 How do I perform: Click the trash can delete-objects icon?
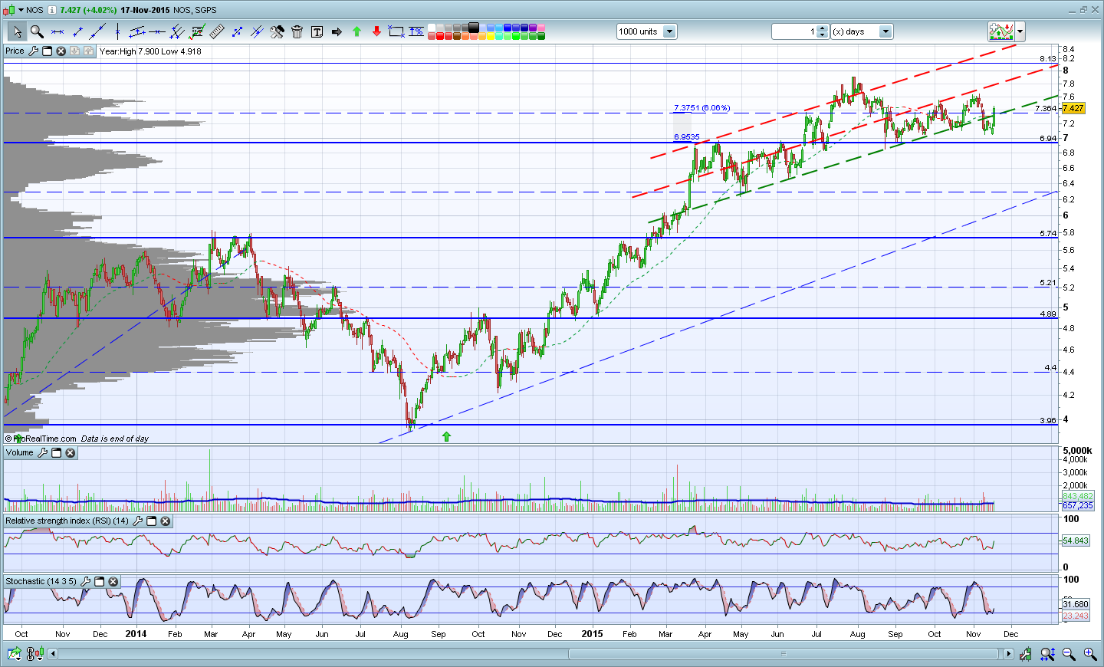(297, 31)
